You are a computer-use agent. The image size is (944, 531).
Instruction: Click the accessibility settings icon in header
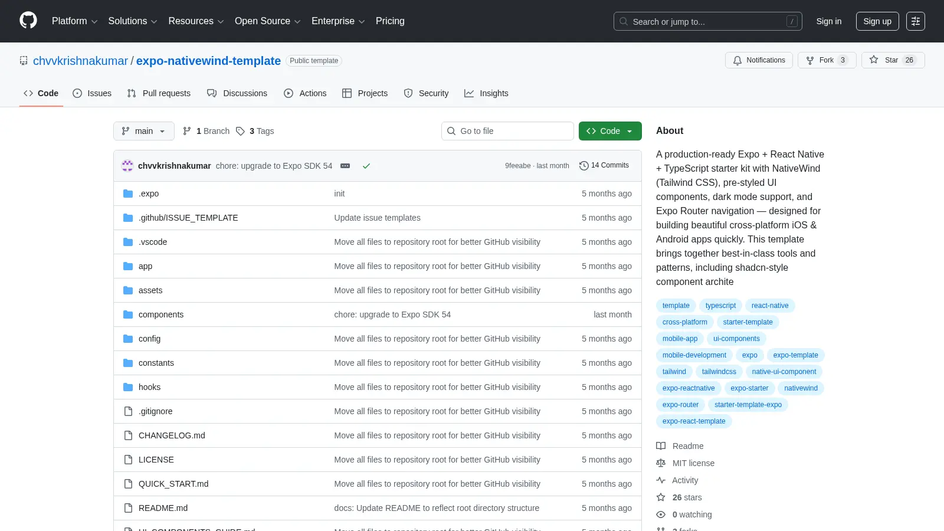pyautogui.click(x=916, y=21)
